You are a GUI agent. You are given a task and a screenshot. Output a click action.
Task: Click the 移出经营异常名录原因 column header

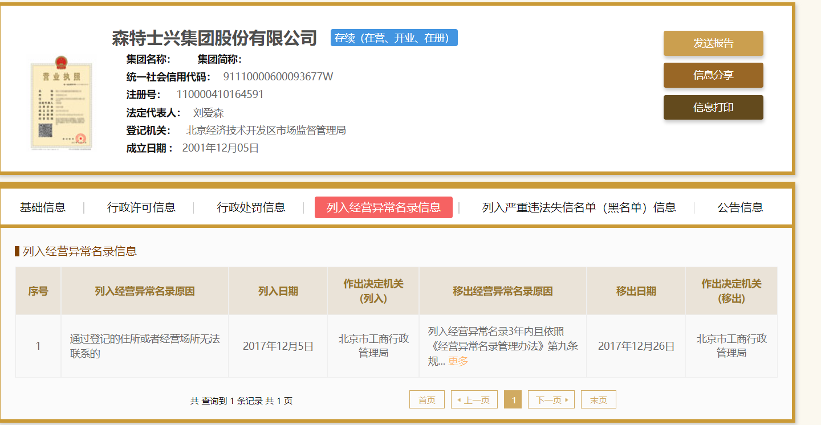point(503,291)
